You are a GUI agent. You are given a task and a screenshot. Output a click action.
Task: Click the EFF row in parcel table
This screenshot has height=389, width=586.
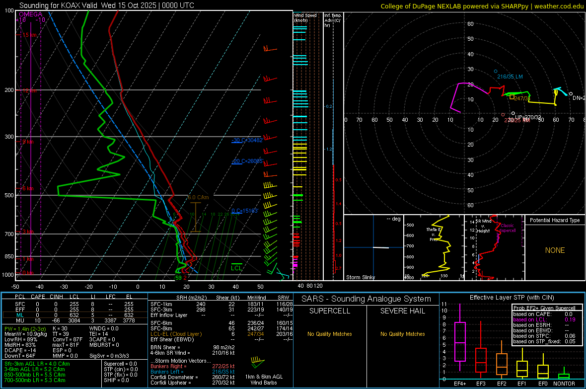[74, 310]
